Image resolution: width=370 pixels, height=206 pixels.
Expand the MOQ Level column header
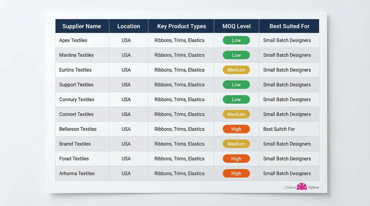[236, 26]
